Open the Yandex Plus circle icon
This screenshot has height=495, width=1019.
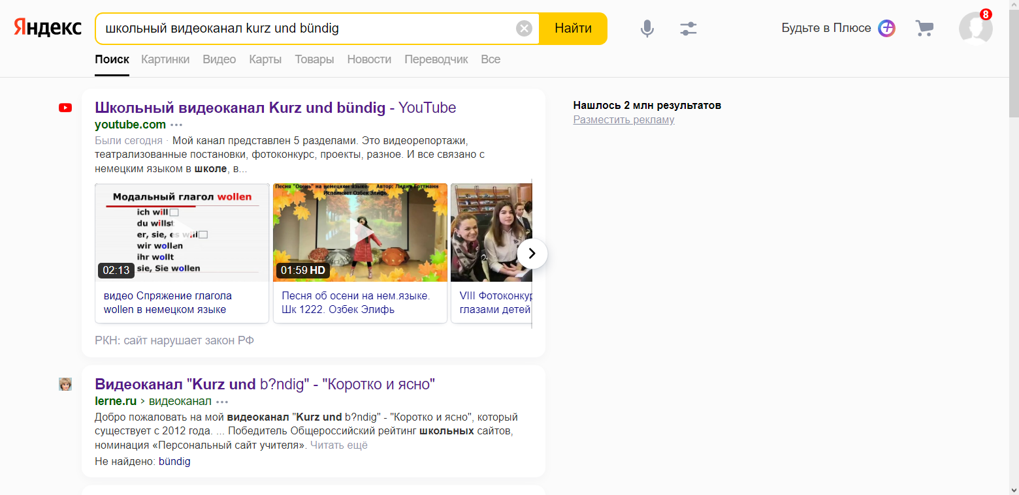pos(886,28)
